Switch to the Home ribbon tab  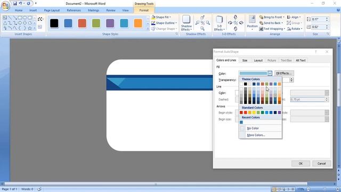point(19,10)
